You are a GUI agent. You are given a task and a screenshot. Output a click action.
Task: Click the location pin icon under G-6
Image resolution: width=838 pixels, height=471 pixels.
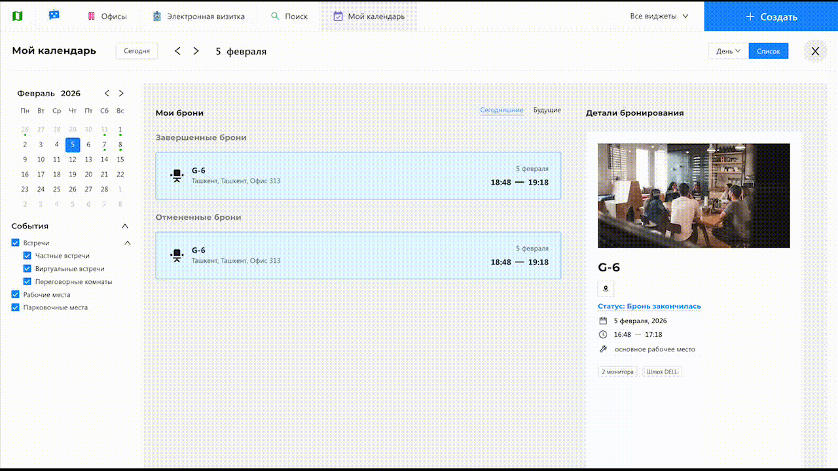[x=606, y=288]
